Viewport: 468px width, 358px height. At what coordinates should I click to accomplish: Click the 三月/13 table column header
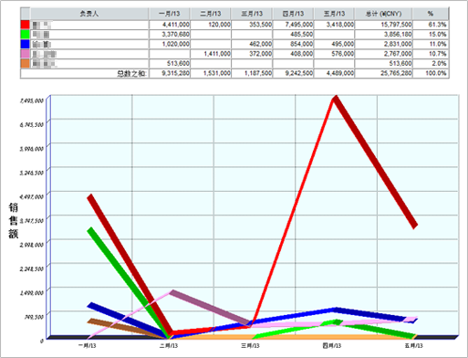pyautogui.click(x=252, y=14)
